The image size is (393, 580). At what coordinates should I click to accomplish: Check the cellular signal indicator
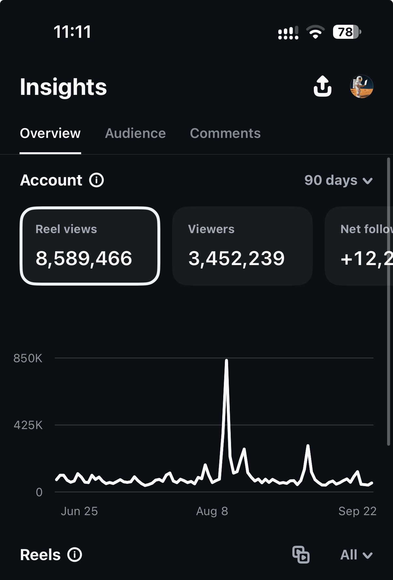point(288,33)
